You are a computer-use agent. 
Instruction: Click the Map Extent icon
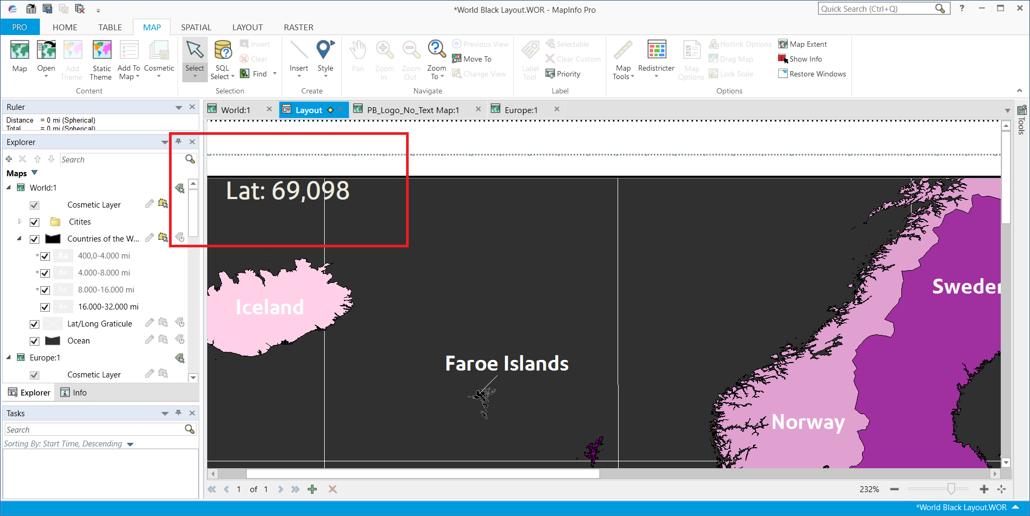click(x=783, y=44)
